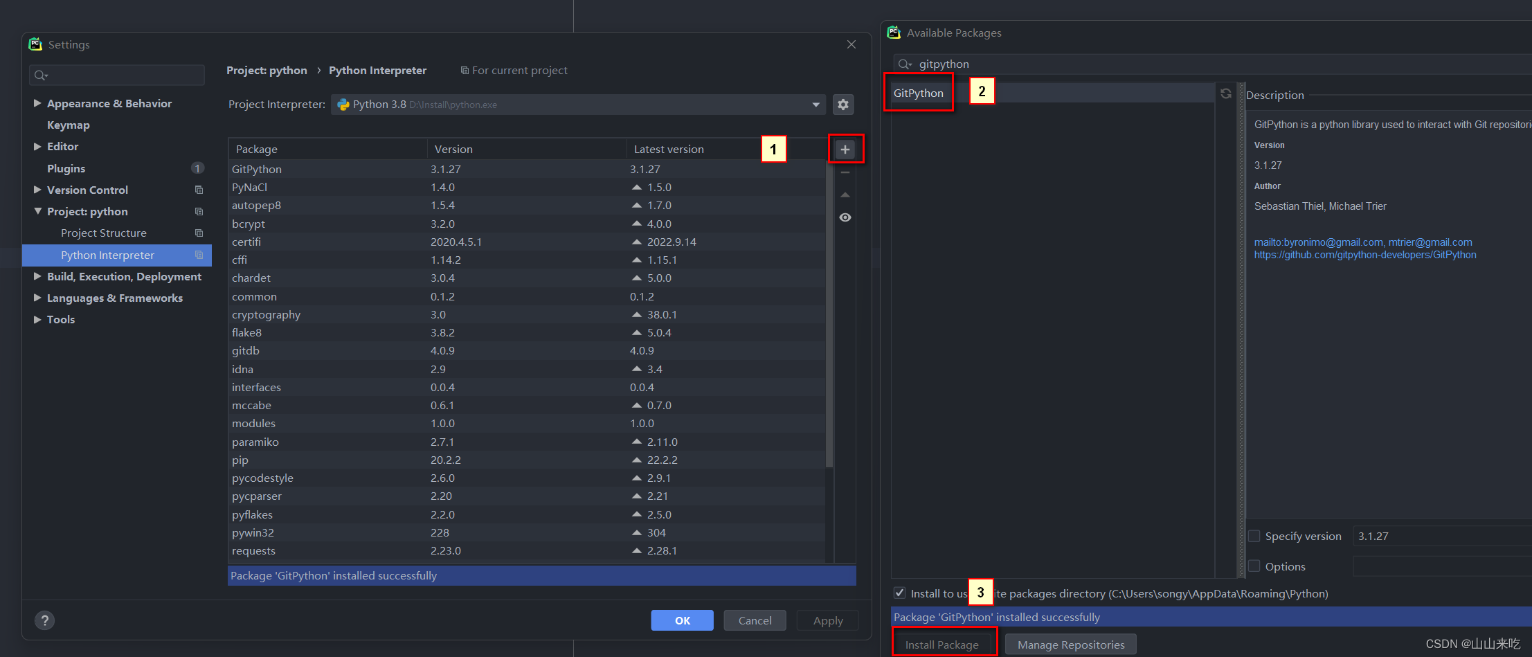Screen dimensions: 1532x657
Task: Select the pip package row
Action: (527, 460)
